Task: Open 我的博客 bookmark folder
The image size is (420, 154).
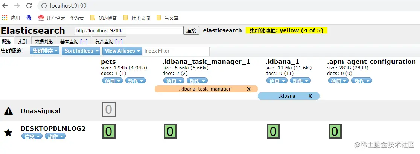Action: click(103, 18)
